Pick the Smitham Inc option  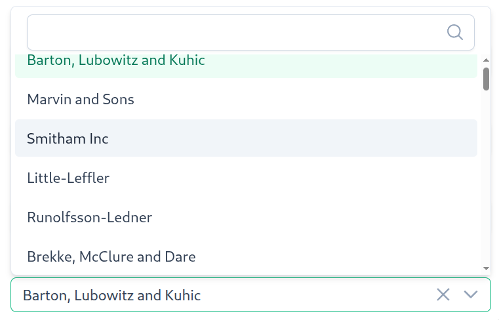(x=246, y=138)
